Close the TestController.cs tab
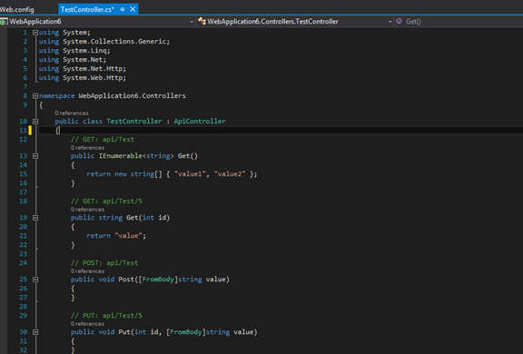This screenshot has height=354, width=523. [x=133, y=9]
